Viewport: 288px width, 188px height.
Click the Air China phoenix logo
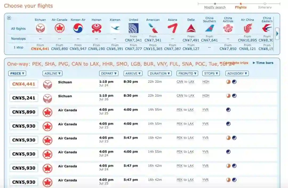(x=247, y=29)
